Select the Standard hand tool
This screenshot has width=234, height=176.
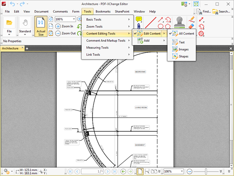[x=25, y=26]
